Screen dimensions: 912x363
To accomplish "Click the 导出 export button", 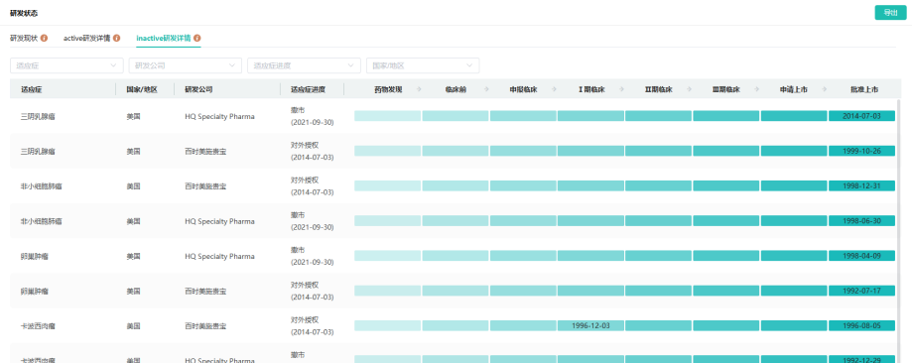I will tap(890, 12).
